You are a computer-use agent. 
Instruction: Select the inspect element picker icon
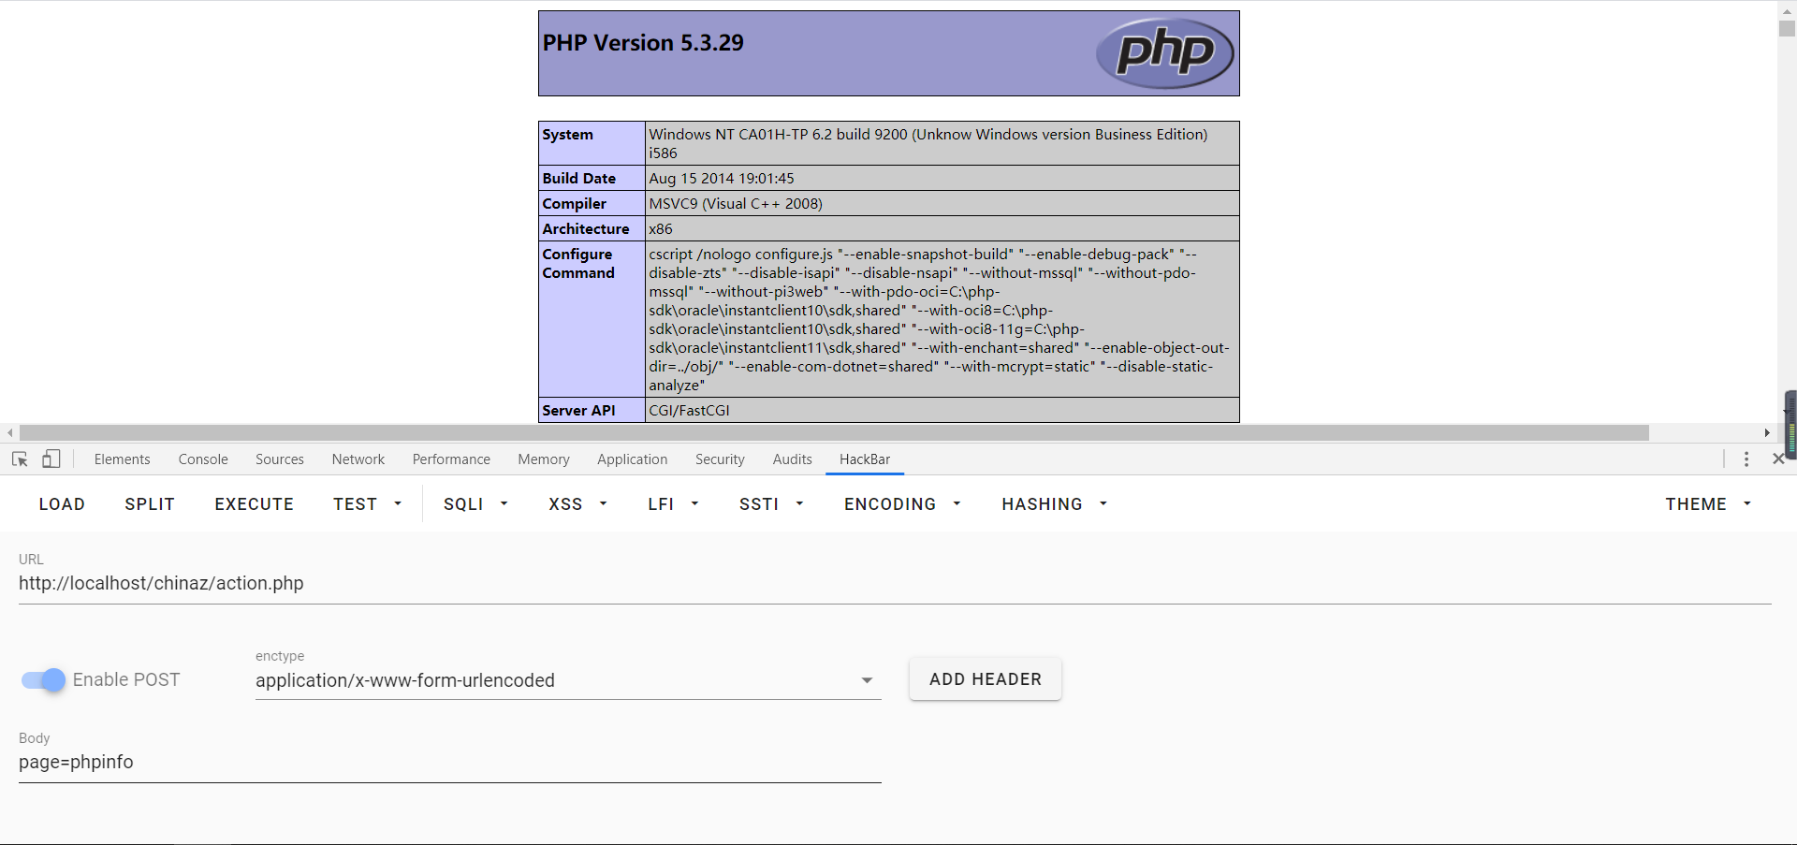click(20, 459)
